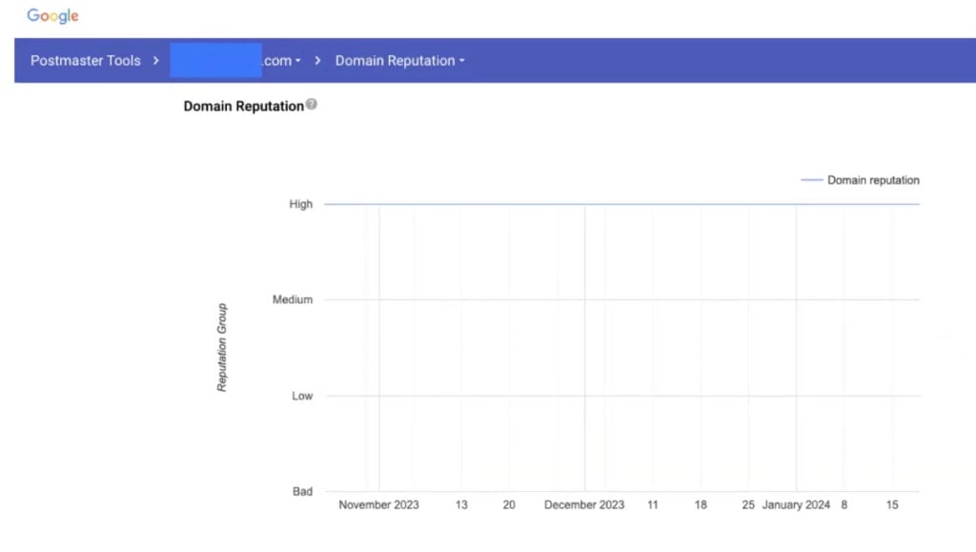The width and height of the screenshot is (976, 552).
Task: Open the Domain Reputation dashboard dropdown
Action: pos(399,60)
